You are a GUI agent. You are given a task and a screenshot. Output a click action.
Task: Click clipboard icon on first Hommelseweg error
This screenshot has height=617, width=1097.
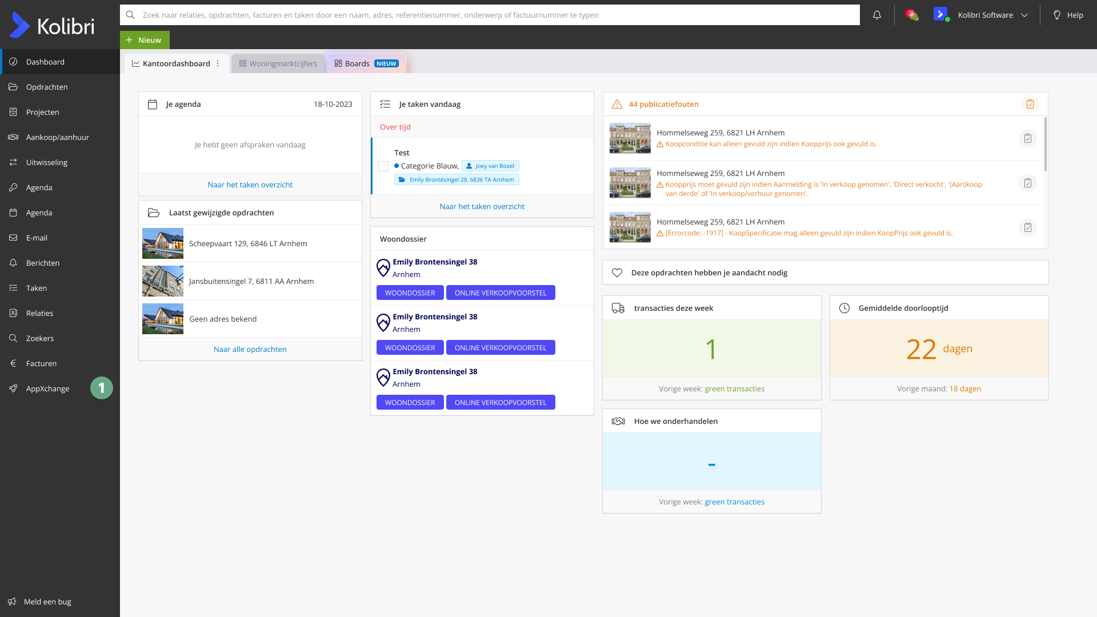click(1027, 138)
